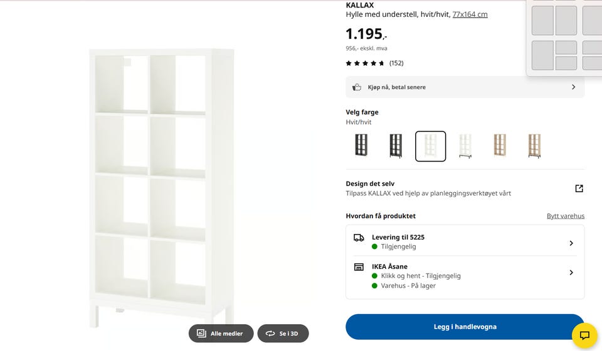Select the first black-brown colour swatch
602x351 pixels.
coord(361,146)
